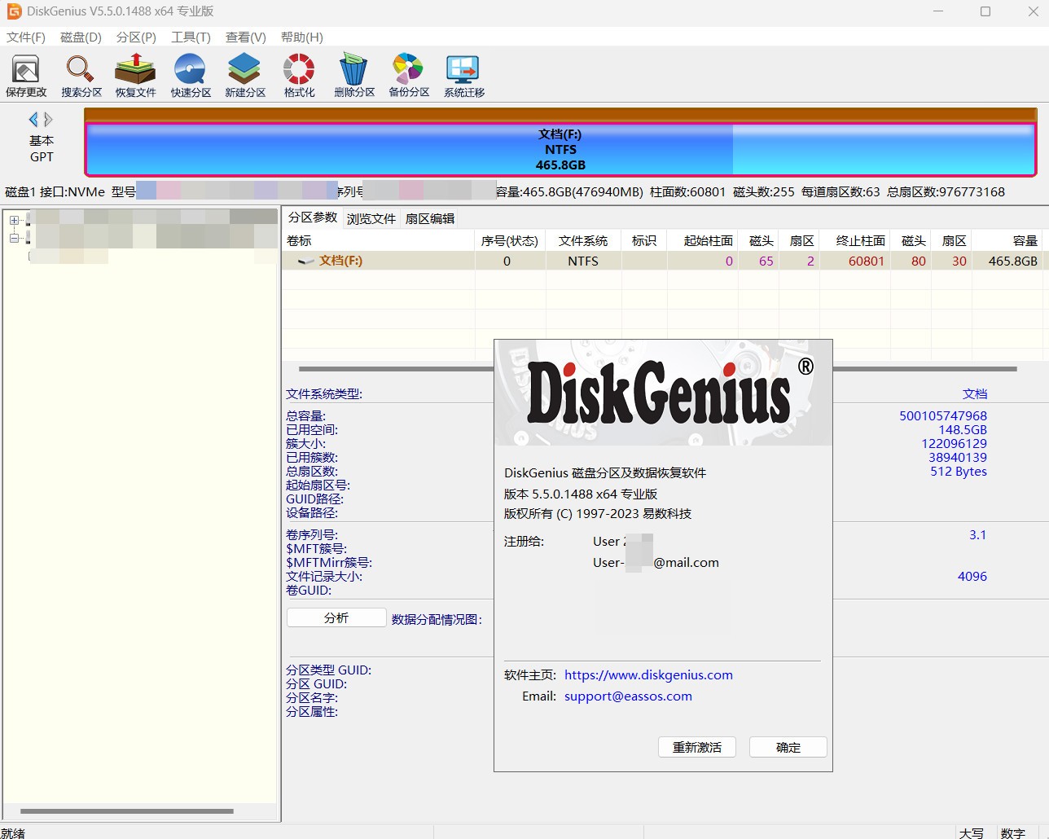This screenshot has width=1049, height=839.
Task: Launch the Recover Files (恢复文件) tool
Action: click(135, 75)
